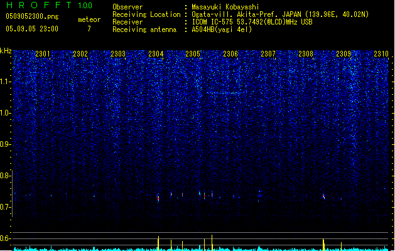The image size is (395, 251).
Task: Click the meteor echo just after 2308
Action: click(323, 196)
